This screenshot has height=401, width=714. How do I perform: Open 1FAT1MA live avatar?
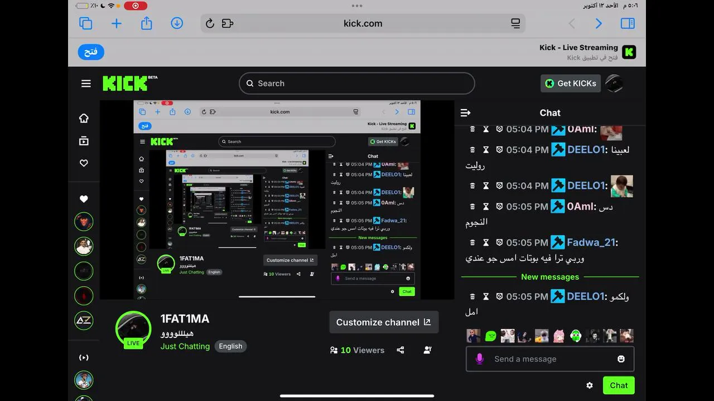coord(133,330)
